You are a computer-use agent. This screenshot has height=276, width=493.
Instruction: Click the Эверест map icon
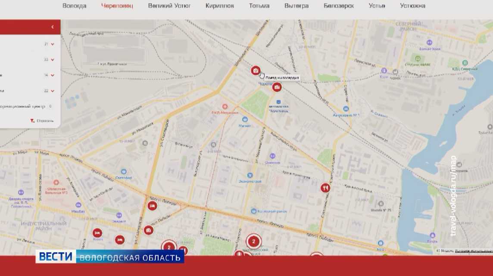click(x=119, y=215)
